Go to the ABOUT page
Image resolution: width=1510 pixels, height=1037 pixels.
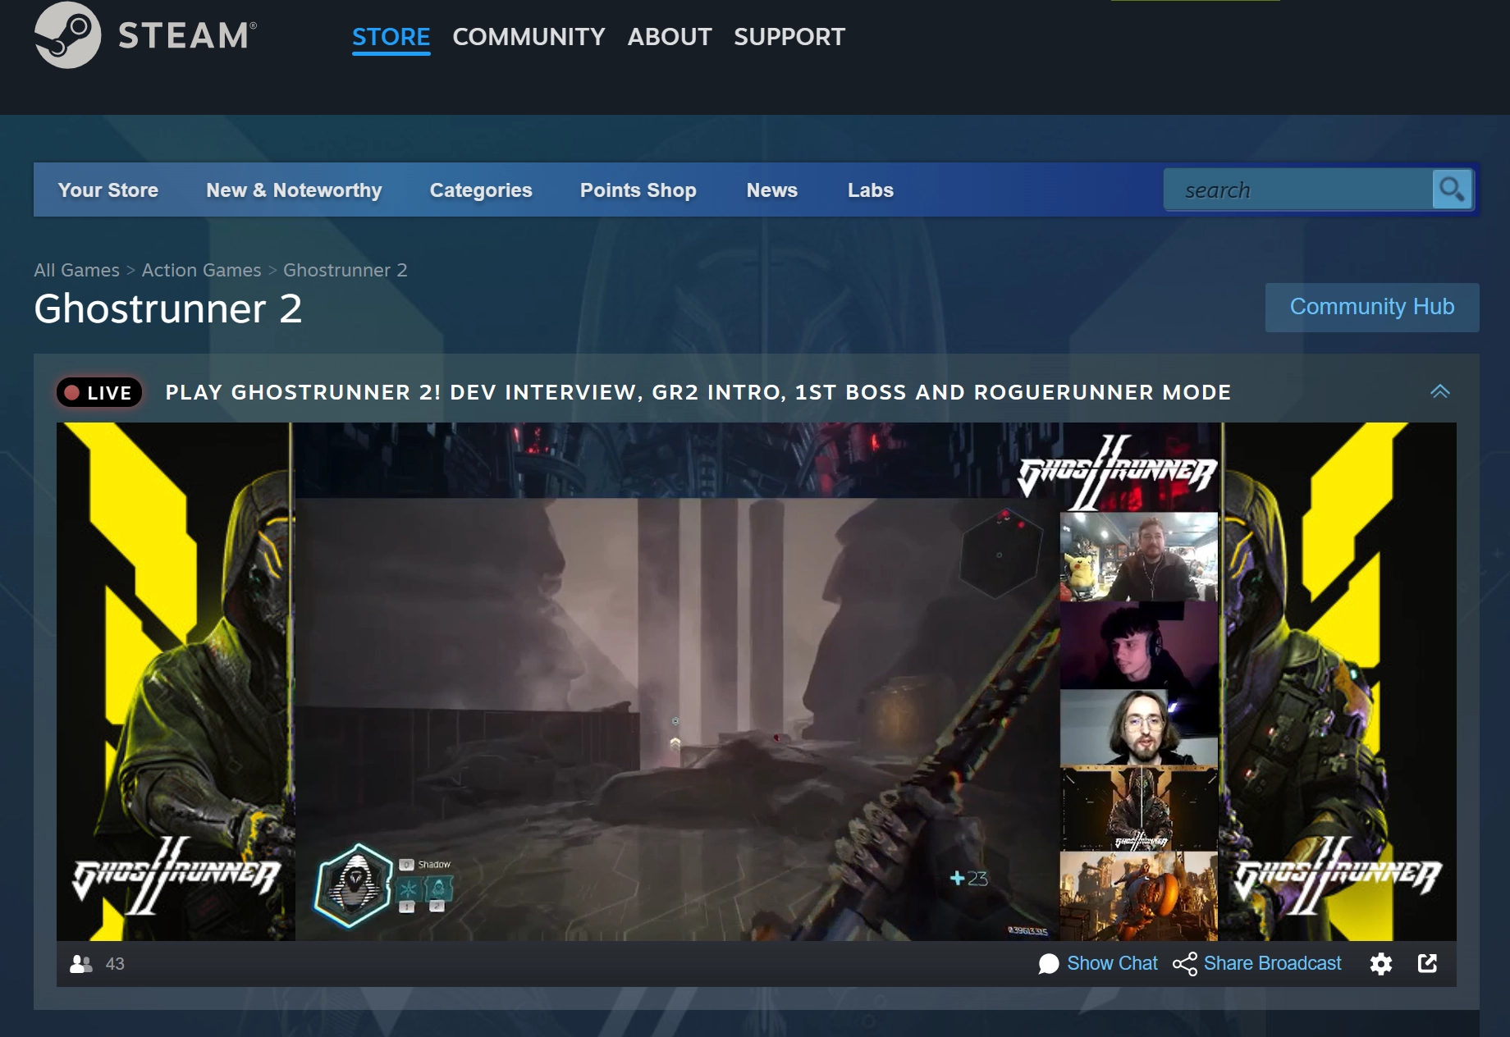point(670,37)
